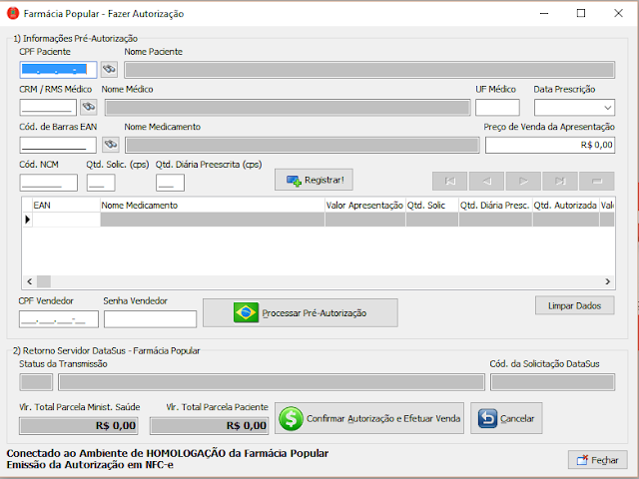
Task: Click the CPF Vendedor field
Action: point(59,319)
